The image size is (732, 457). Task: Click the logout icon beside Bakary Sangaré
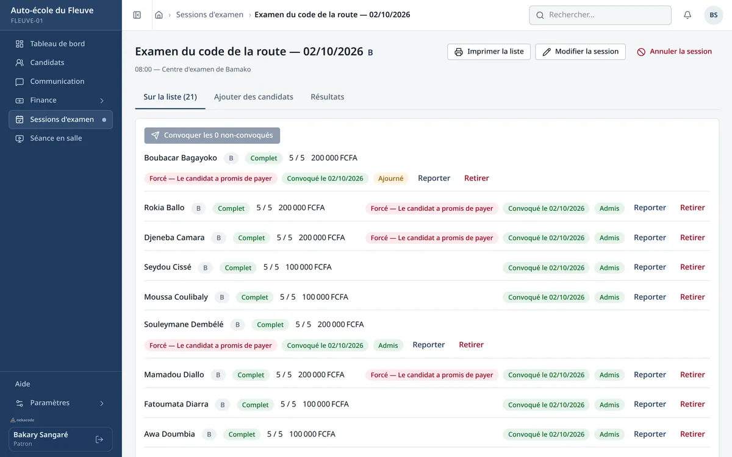pos(99,439)
